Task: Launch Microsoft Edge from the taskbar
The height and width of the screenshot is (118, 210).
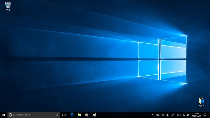Action: click(x=72, y=115)
